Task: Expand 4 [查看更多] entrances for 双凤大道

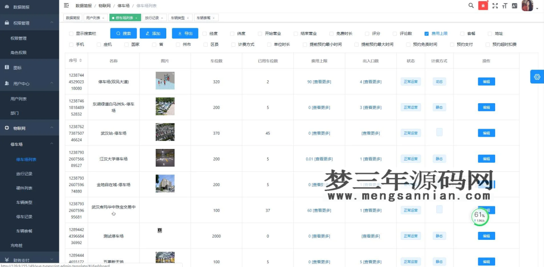Action: pyautogui.click(x=370, y=81)
